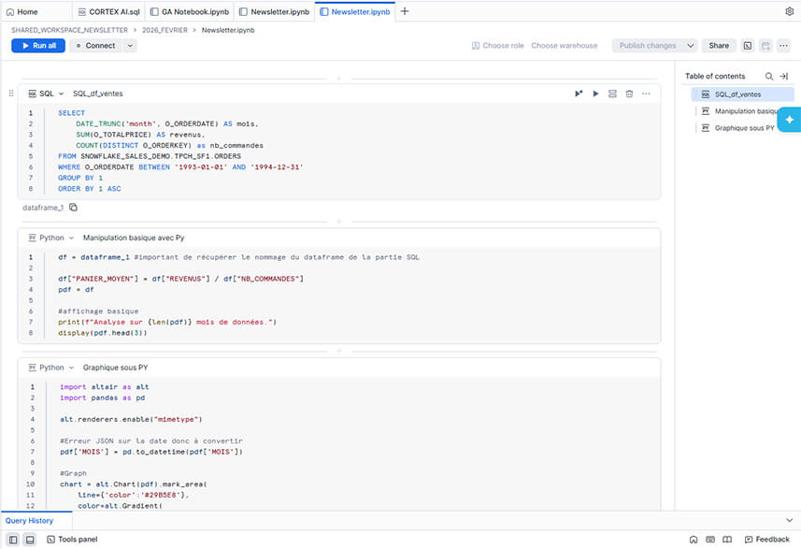
Task: Toggle the bottom panel layout
Action: click(x=29, y=540)
